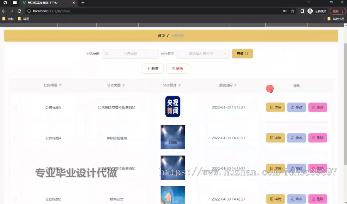Check the row checkbox for 公告标题4

pos(15,138)
